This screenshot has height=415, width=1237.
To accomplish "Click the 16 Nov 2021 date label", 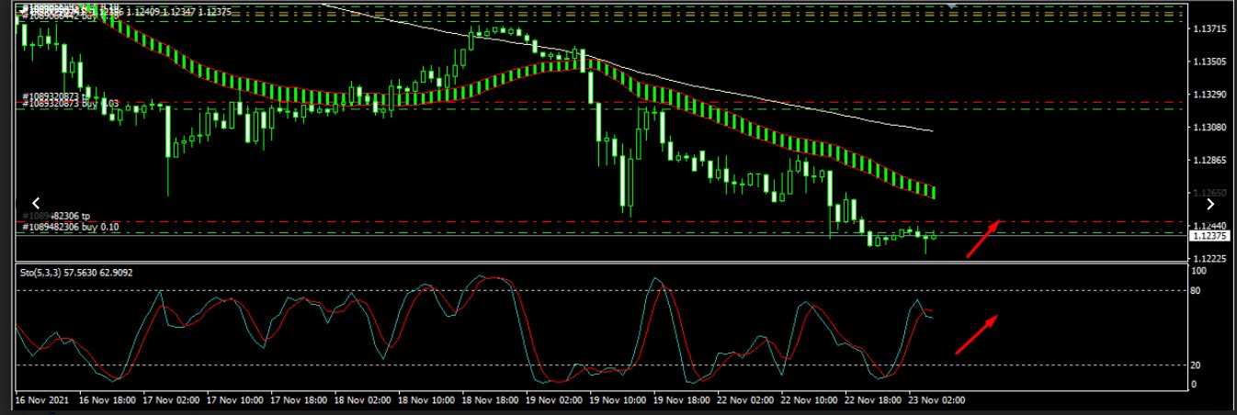I will click(42, 400).
